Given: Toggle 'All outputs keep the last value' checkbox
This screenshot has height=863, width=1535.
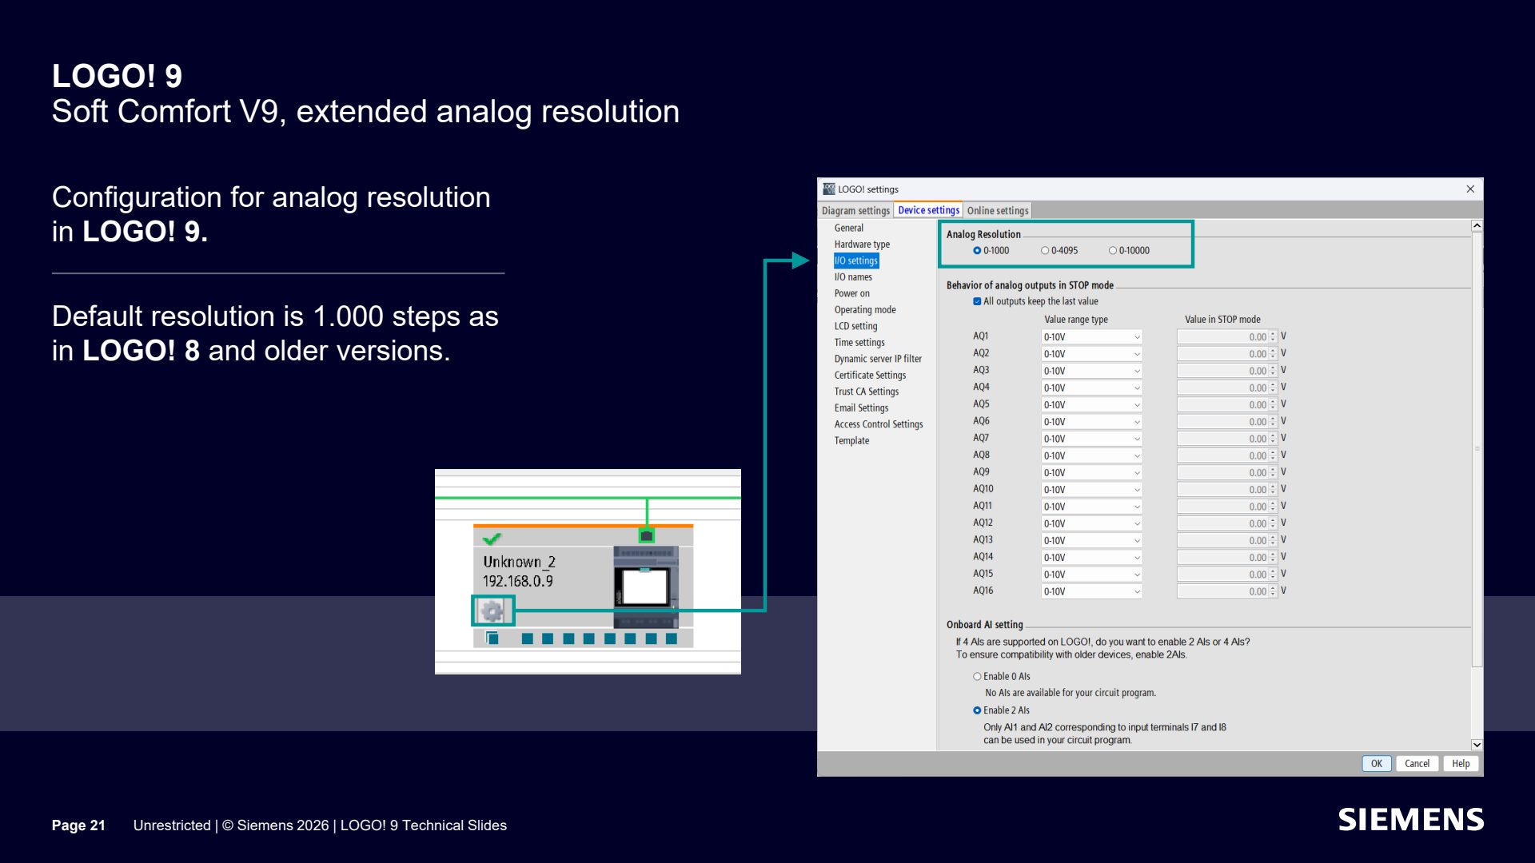Looking at the screenshot, I should point(977,301).
